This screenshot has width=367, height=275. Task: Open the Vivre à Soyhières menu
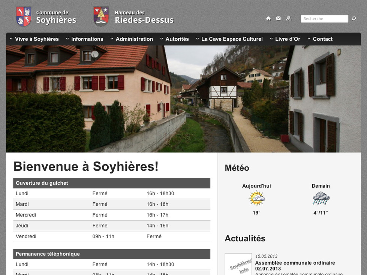37,39
